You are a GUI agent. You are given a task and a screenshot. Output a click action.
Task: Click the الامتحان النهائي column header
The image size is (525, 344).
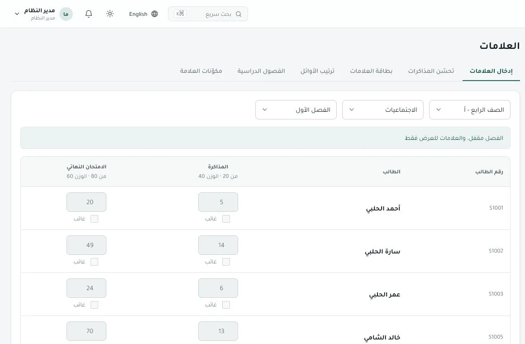[x=86, y=167]
